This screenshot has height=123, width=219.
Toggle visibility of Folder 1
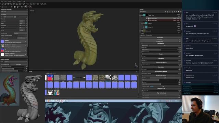pos(142,23)
